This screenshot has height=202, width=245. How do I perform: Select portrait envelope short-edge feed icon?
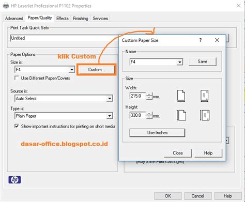205,96
